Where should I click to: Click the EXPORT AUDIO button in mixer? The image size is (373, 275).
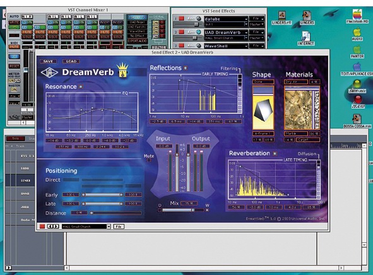pyautogui.click(x=137, y=41)
